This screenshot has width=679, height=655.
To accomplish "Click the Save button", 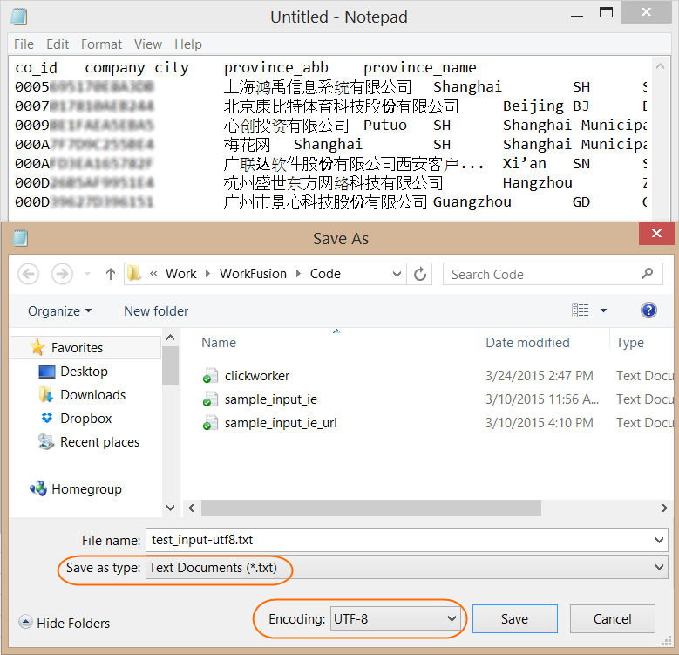I will point(515,619).
